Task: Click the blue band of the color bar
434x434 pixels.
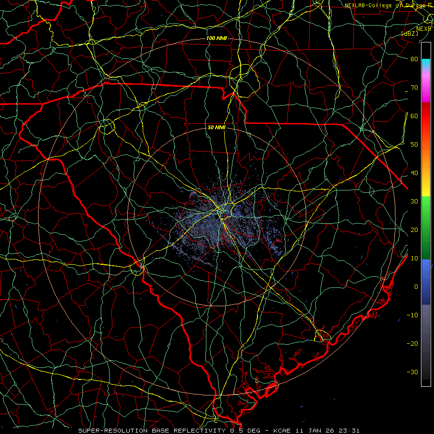Action: pyautogui.click(x=426, y=282)
